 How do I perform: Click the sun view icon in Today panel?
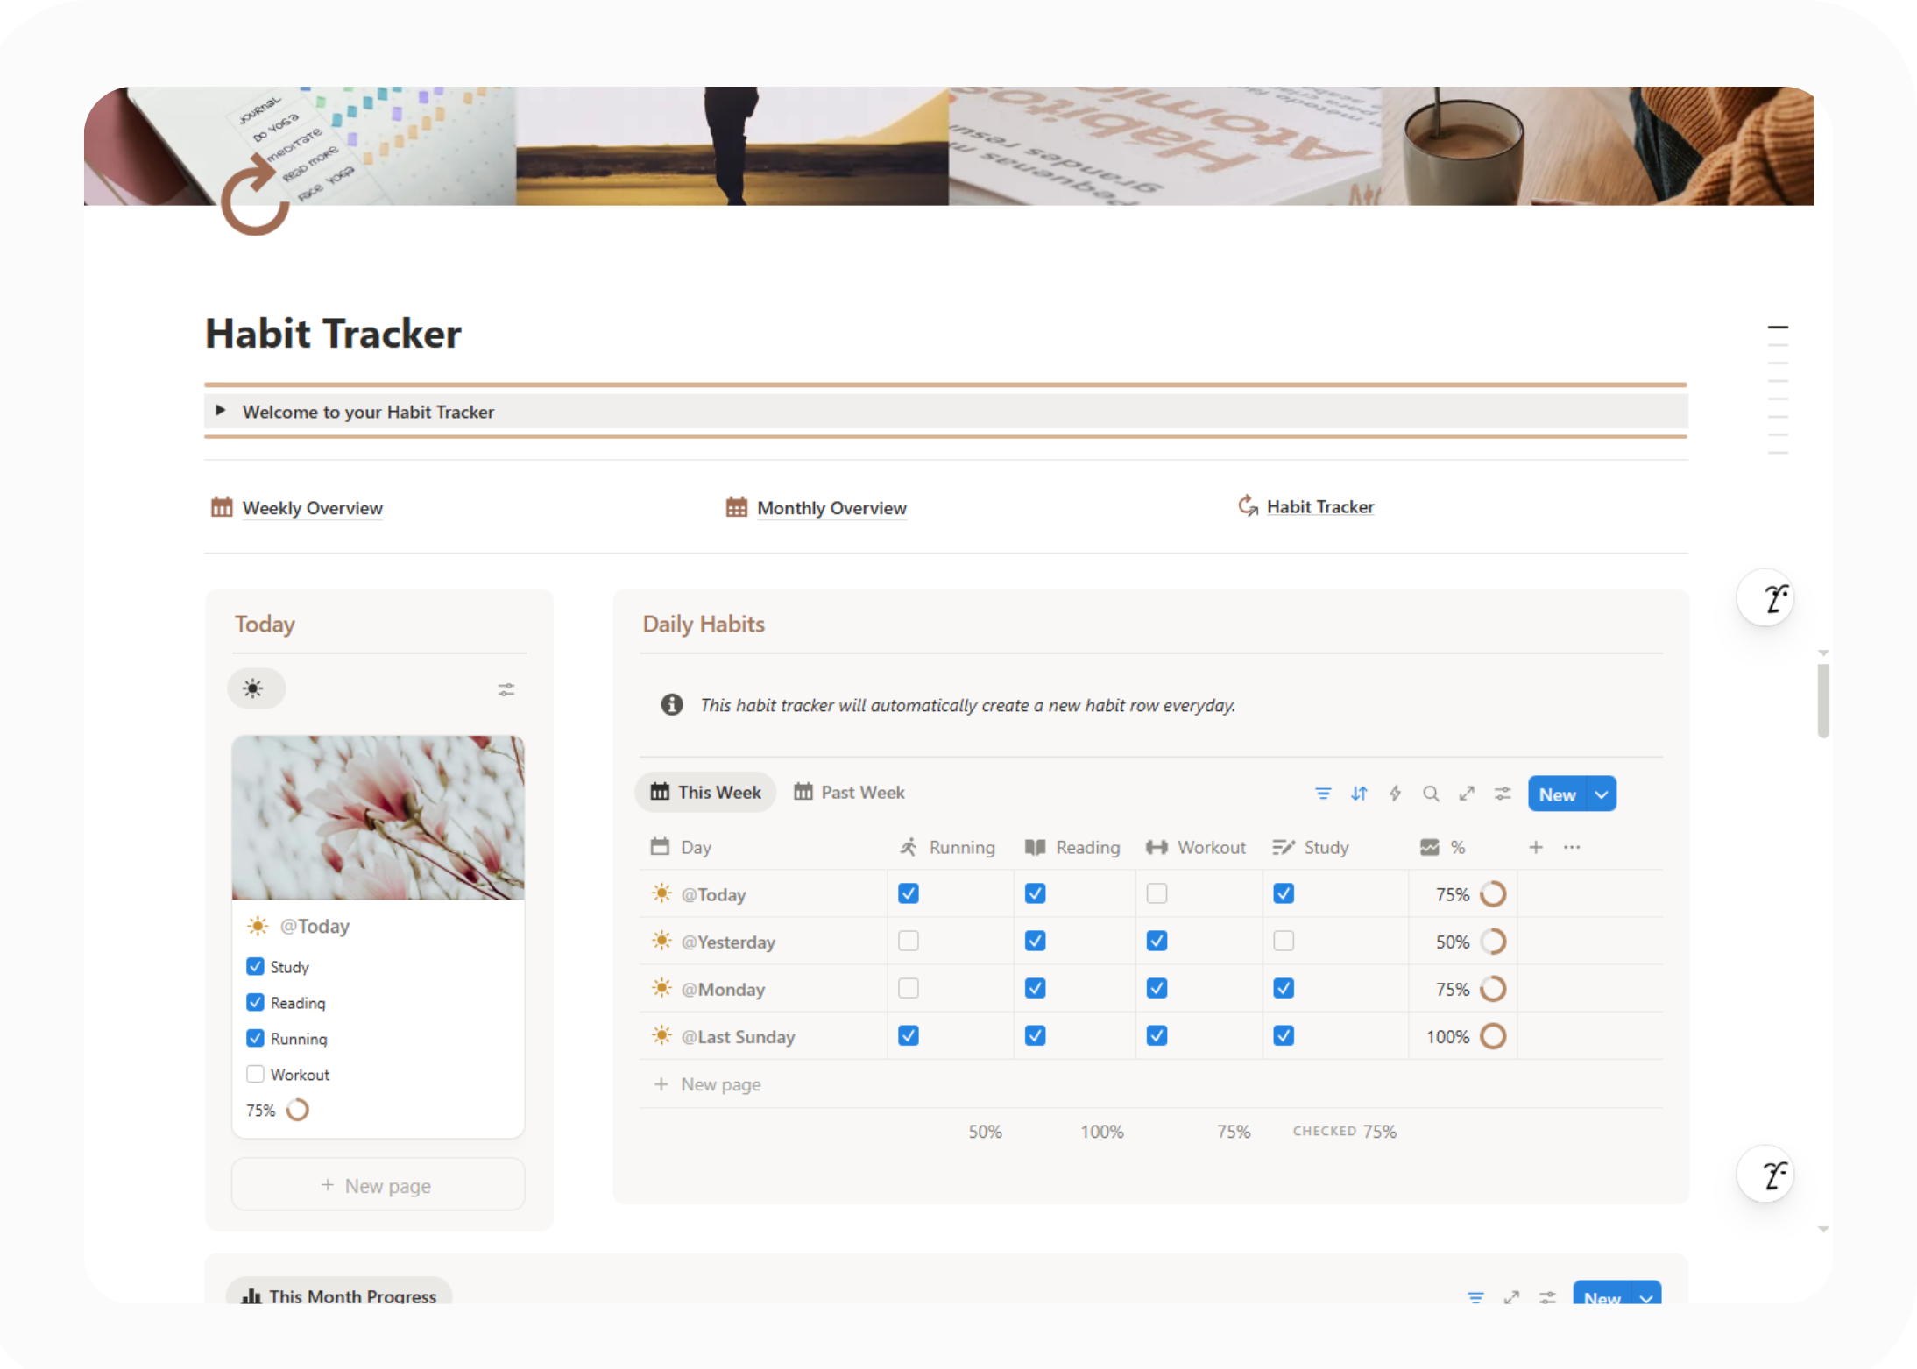click(x=254, y=688)
